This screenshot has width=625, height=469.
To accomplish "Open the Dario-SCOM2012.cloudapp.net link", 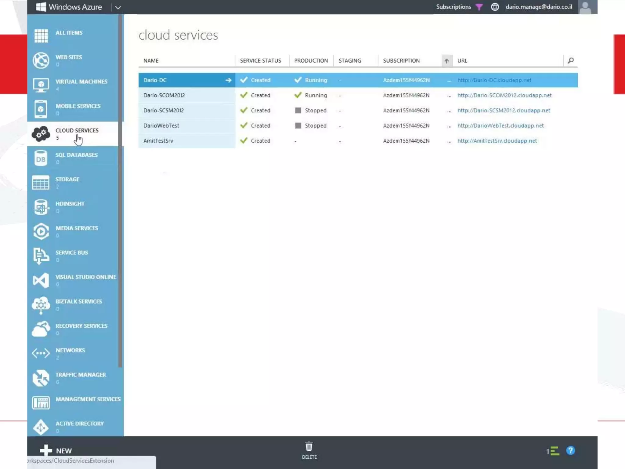I will (504, 95).
